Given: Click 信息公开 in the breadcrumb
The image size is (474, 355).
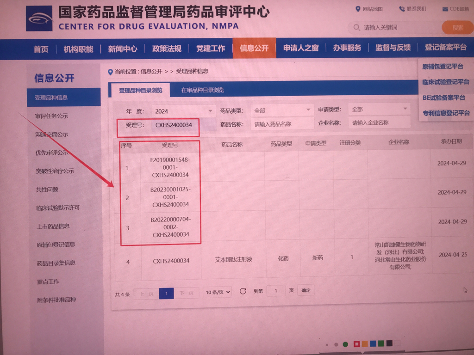Looking at the screenshot, I should [151, 72].
